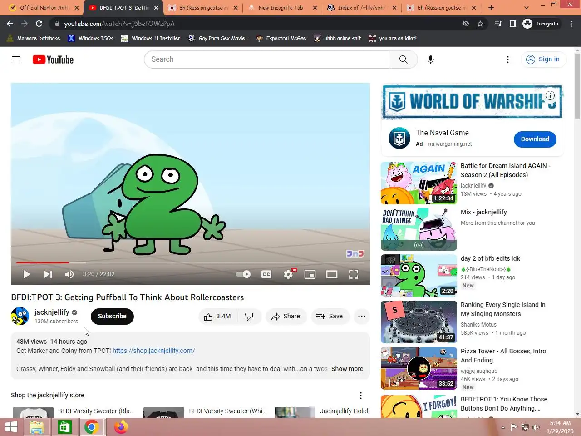Image resolution: width=581 pixels, height=436 pixels.
Task: Open store shelf three-dot options
Action: tap(361, 396)
